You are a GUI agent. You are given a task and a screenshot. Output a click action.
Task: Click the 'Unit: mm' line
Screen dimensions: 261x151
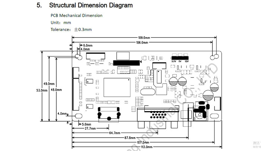[x=61, y=22]
